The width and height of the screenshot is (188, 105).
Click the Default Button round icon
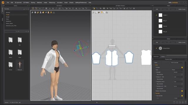pos(160,48)
